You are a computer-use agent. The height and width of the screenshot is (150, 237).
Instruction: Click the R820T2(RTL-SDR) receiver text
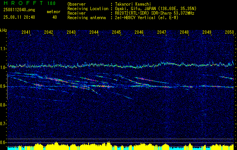point(154,13)
